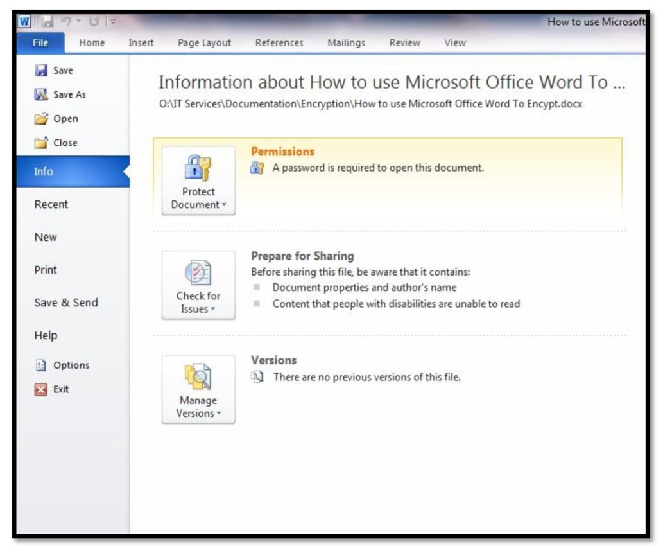Open the Page Layout ribbon tab

tap(204, 43)
